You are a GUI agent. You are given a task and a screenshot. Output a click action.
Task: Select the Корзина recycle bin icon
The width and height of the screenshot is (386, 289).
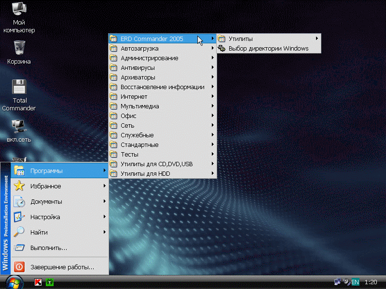click(x=19, y=48)
